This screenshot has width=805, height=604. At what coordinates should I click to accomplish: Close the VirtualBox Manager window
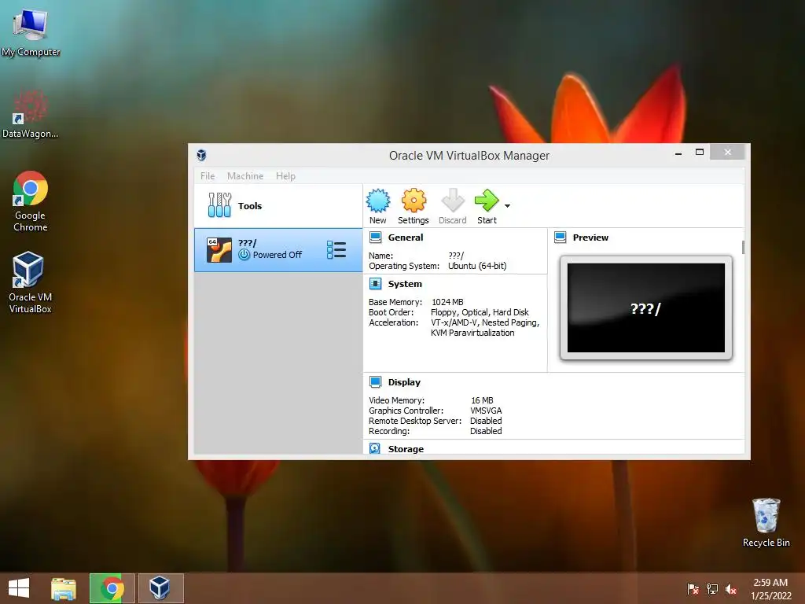[x=727, y=152]
